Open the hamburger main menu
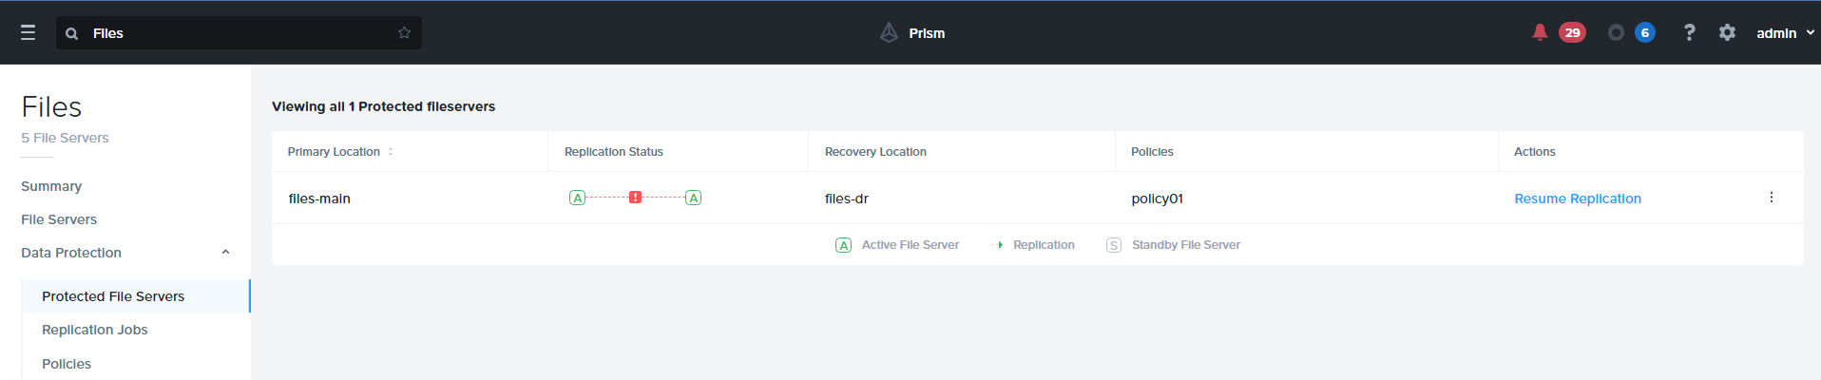 click(x=28, y=32)
